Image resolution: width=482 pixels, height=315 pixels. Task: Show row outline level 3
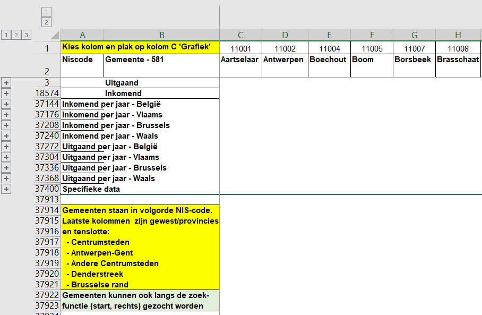(27, 35)
